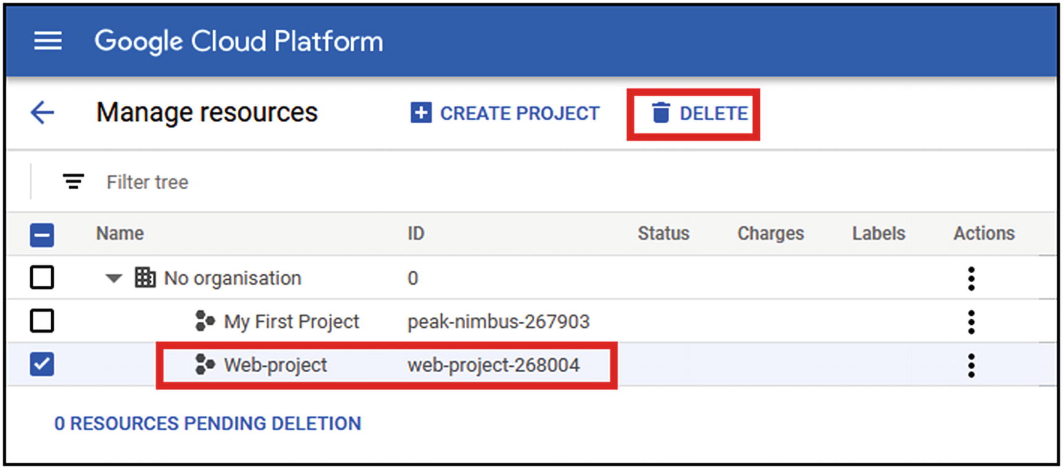Click the Delete trash can icon

coord(661,113)
